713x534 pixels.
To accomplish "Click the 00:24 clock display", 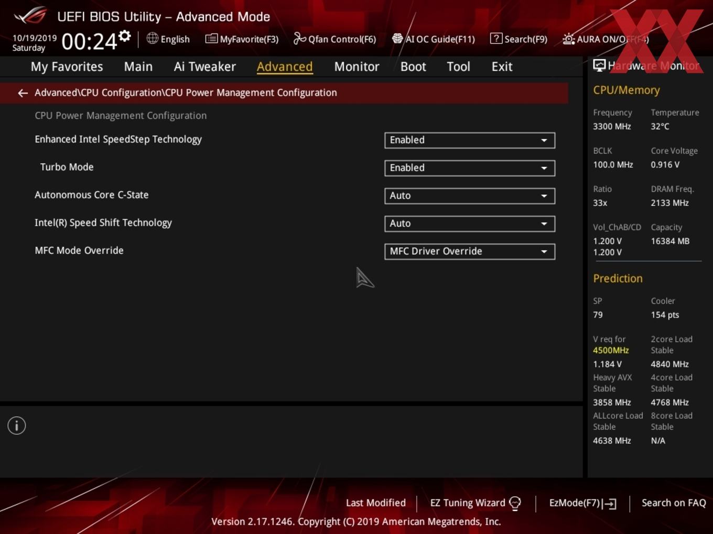I will (x=89, y=41).
